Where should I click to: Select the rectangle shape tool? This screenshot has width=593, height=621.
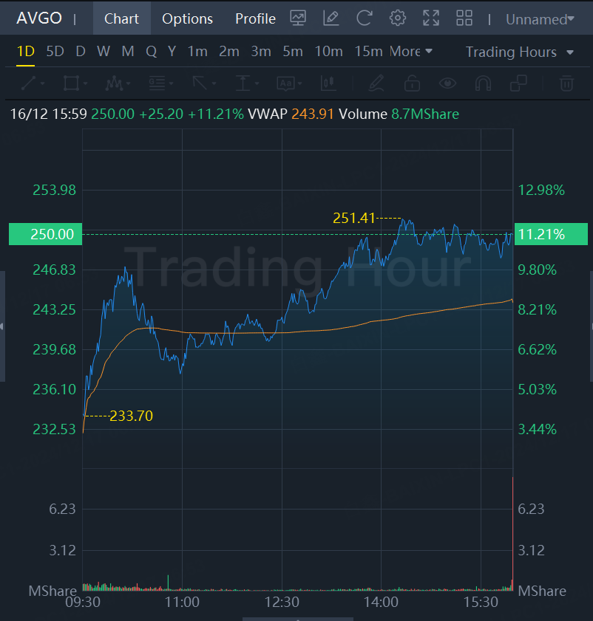click(x=72, y=83)
